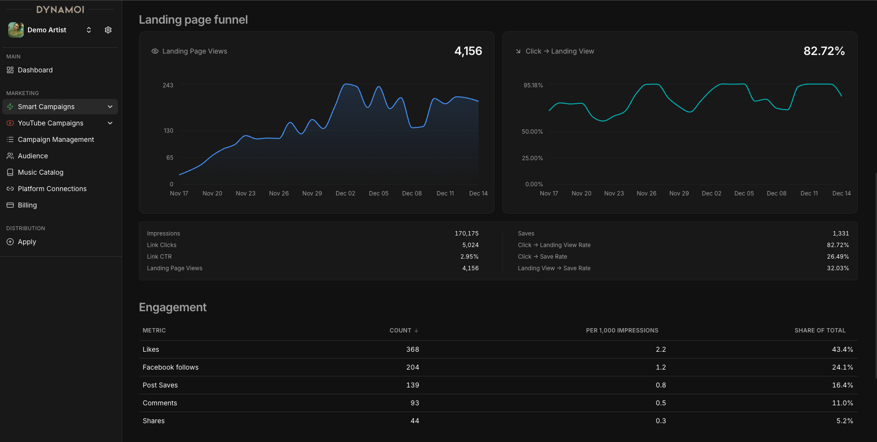
Task: Toggle sort order on the COUNT column
Action: pos(404,331)
